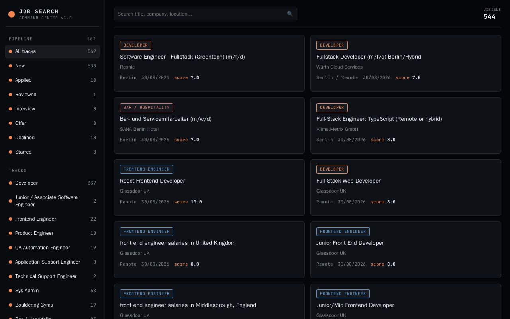Open the React Frontend Developer job card
510x319 pixels.
tap(209, 187)
